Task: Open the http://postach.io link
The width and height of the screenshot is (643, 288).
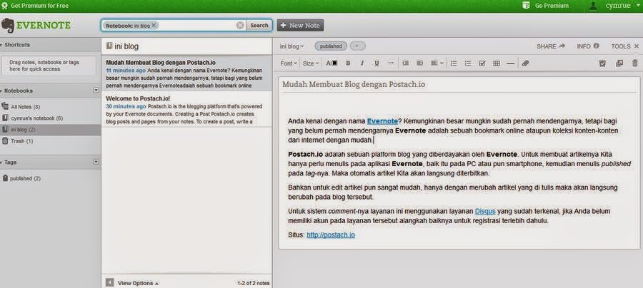Action: tap(331, 235)
